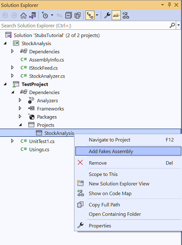182x245 pixels.
Task: Expand the StockAnalyzer.cs node
Action: tap(12, 76)
